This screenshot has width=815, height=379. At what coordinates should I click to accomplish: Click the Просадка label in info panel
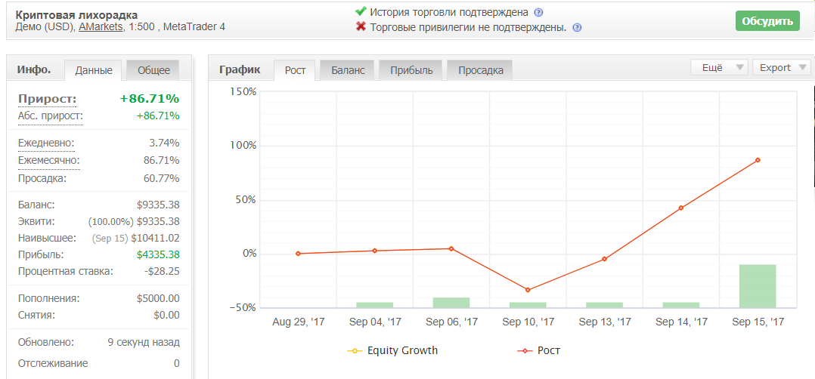pos(42,178)
